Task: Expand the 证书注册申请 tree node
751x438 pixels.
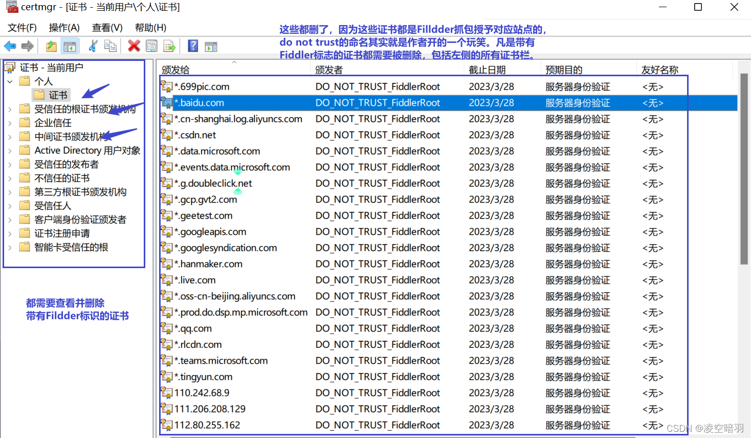Action: coord(10,233)
